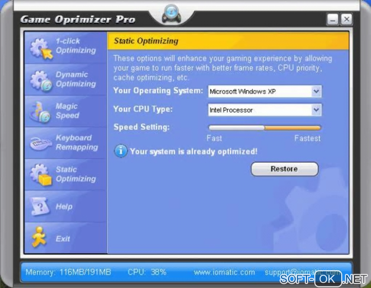
Task: Click the Microsoft Windows XP combo box field
Action: [x=265, y=91]
